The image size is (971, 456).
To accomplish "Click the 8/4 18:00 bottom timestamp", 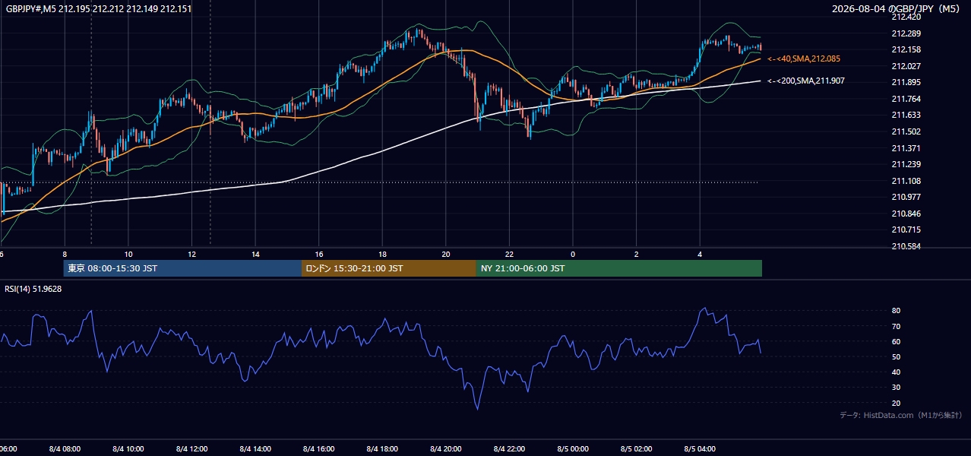I will [381, 448].
